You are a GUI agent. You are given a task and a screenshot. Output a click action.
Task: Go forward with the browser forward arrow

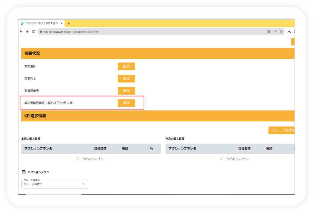pos(27,32)
